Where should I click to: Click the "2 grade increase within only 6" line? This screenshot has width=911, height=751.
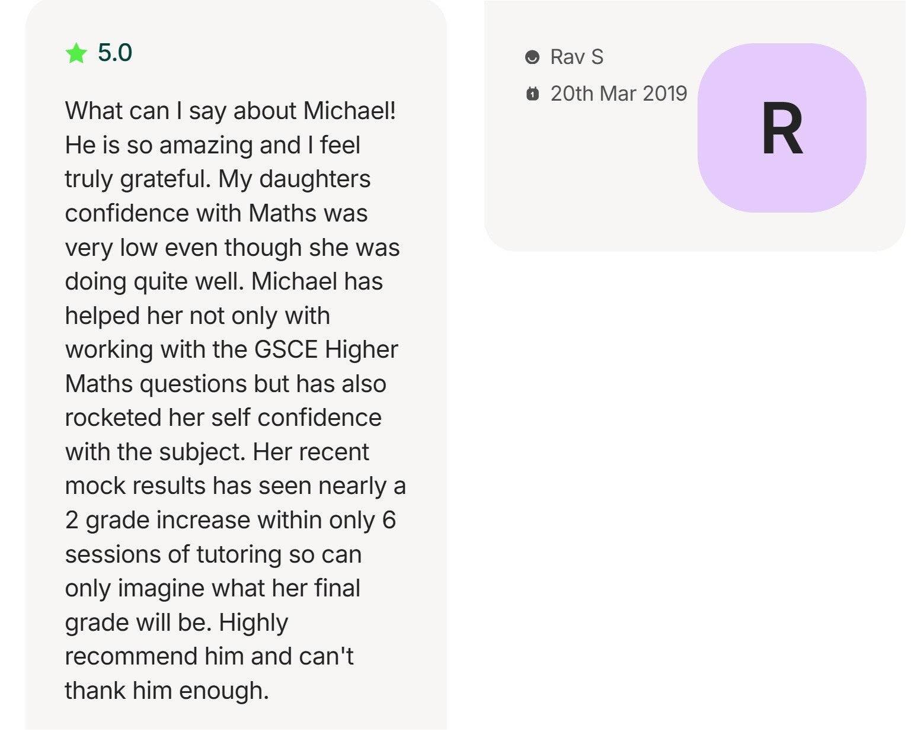[x=230, y=520]
